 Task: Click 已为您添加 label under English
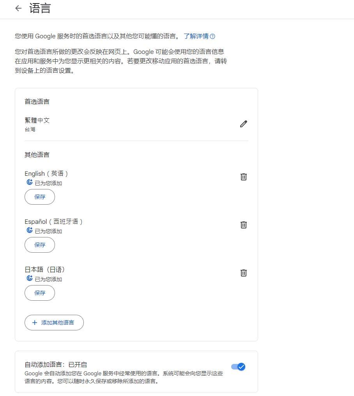(x=48, y=183)
